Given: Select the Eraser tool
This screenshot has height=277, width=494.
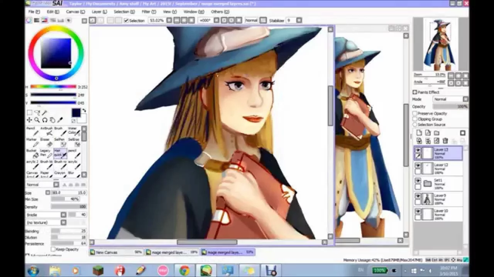Looking at the screenshot, I should pos(46,142).
